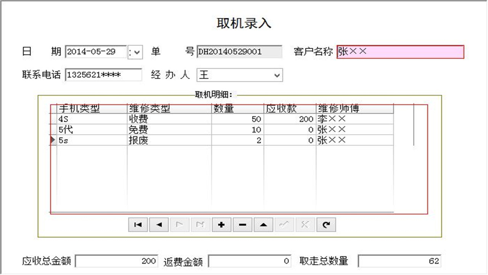Viewport: 488px width, 275px height.
Task: Select the grid row with 5代 免费
Action: tap(152, 129)
